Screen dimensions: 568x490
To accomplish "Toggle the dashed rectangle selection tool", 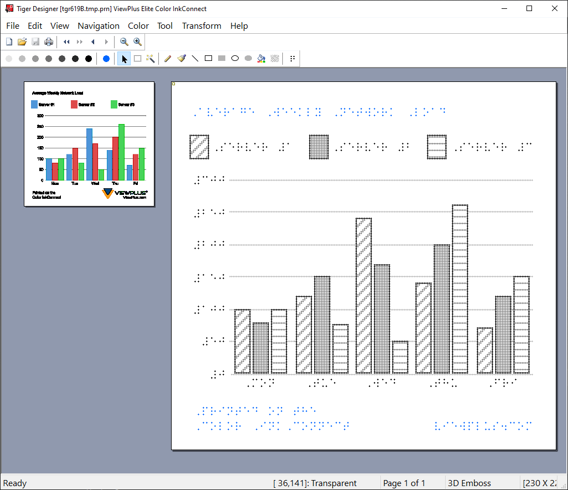I will pos(137,59).
